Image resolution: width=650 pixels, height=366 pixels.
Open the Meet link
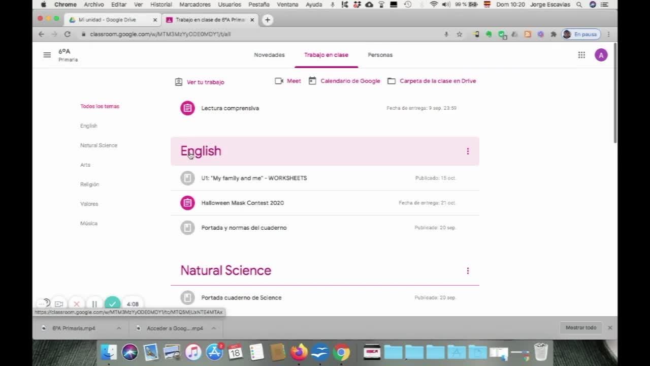pyautogui.click(x=294, y=81)
